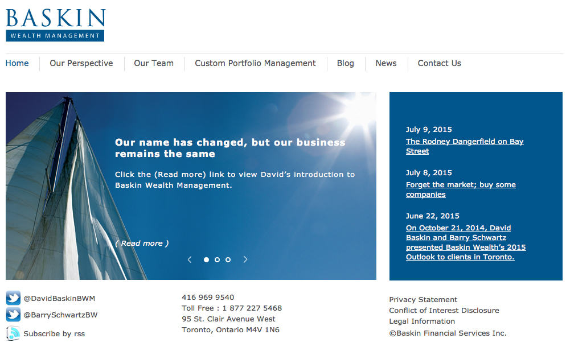Image resolution: width=566 pixels, height=359 pixels.
Task: Open the Home menu item
Action: 17,63
